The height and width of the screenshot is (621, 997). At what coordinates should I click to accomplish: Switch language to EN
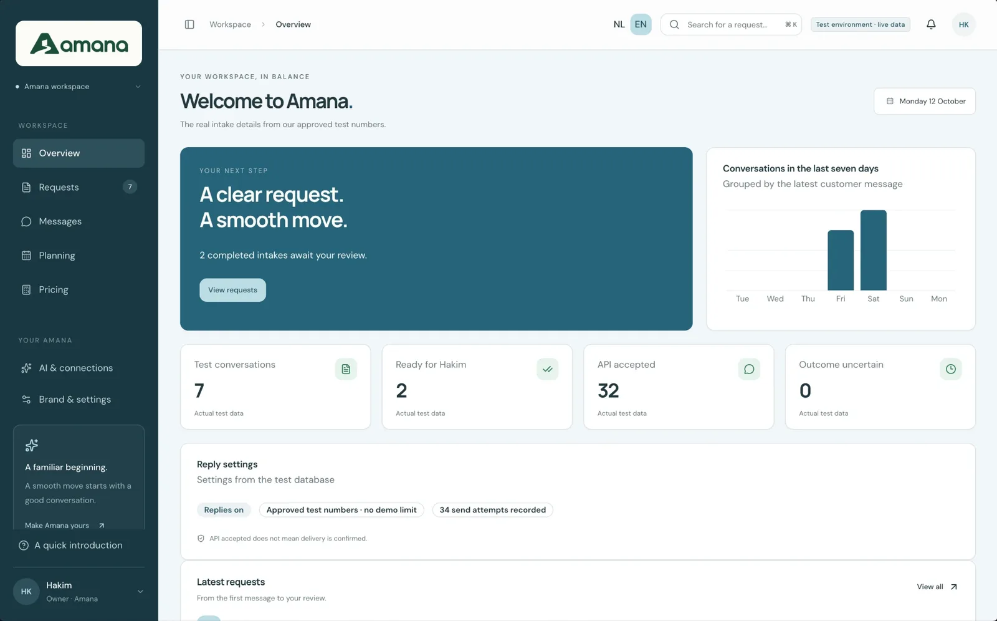click(x=641, y=24)
